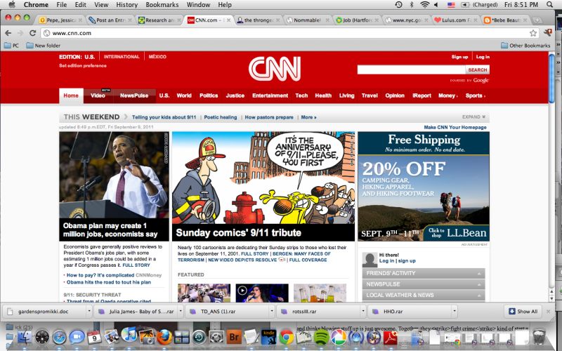The width and height of the screenshot is (562, 351).
Task: Open Time Machine from the dock
Action: 199,337
